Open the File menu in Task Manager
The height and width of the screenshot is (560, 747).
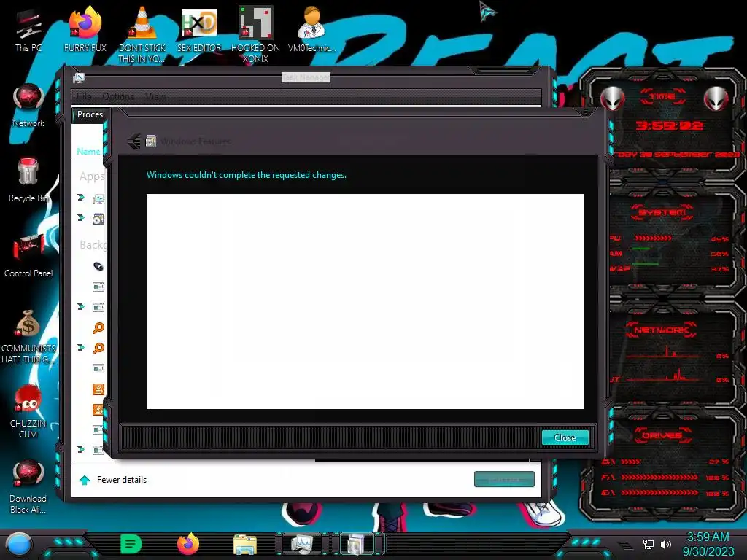click(x=84, y=96)
